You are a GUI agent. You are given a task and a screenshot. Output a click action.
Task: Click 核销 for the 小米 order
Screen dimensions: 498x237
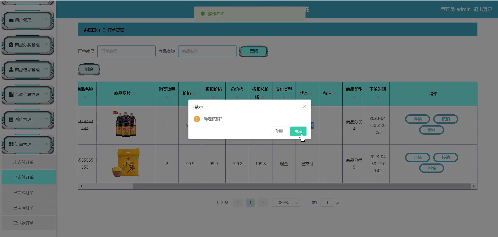446,157
